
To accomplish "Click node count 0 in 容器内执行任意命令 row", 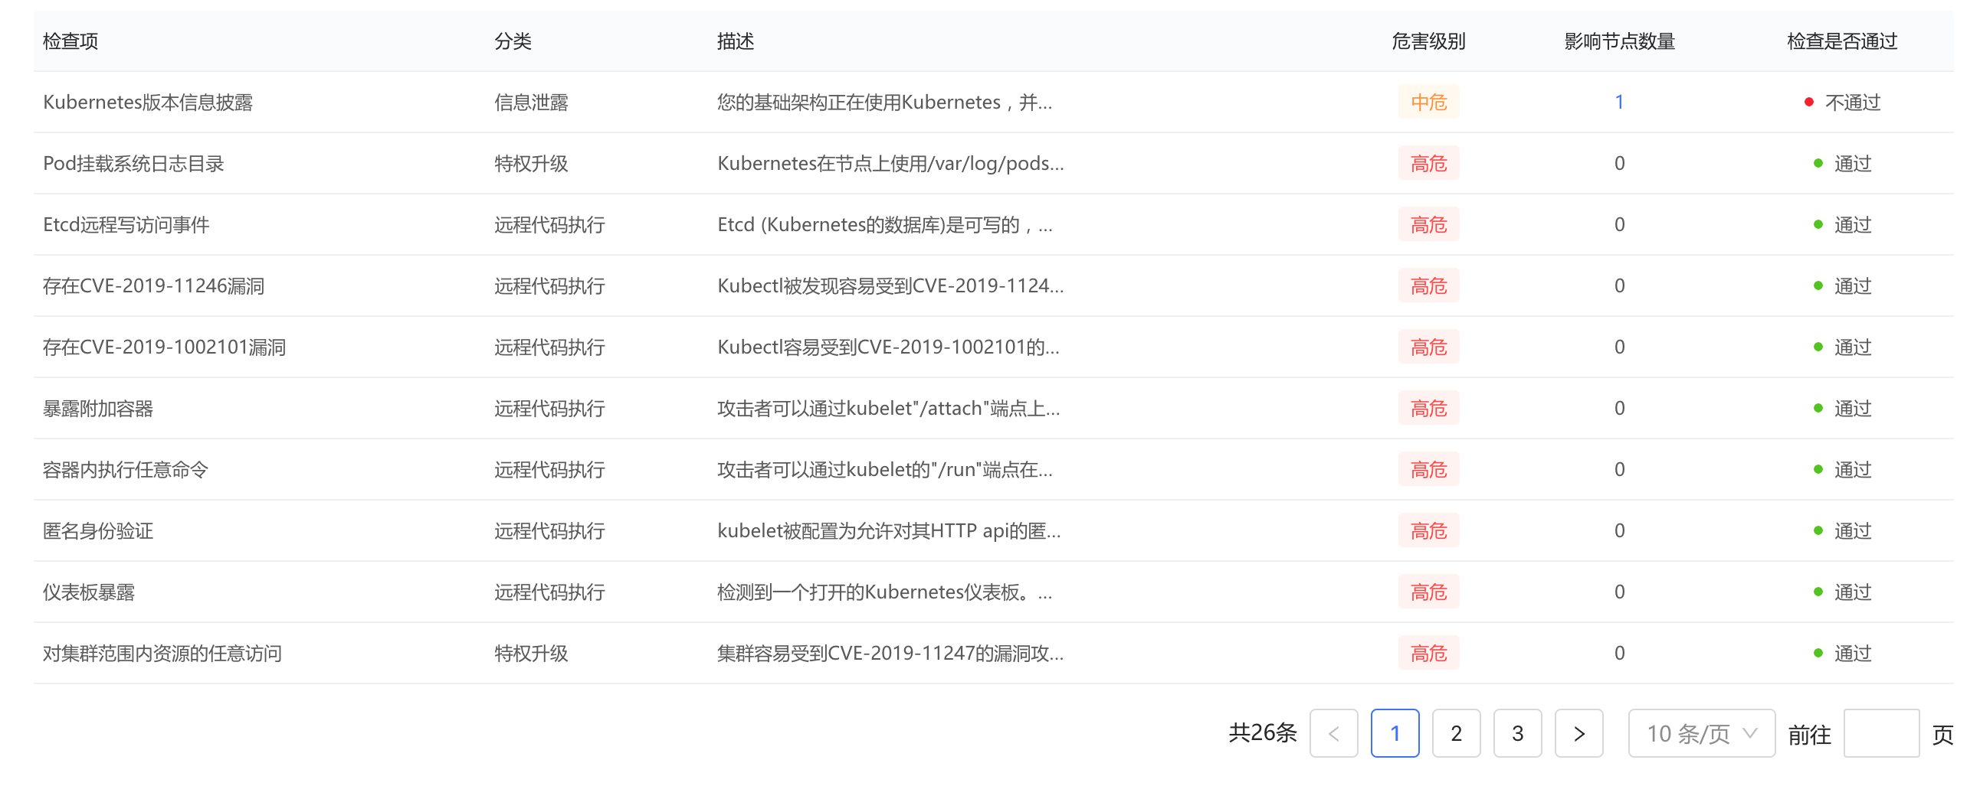I will click(1619, 470).
